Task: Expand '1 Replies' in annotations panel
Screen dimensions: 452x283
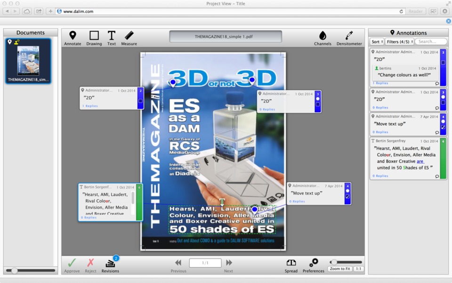Action: 380,83
